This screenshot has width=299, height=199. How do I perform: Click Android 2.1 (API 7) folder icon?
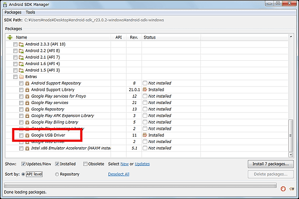point(21,58)
